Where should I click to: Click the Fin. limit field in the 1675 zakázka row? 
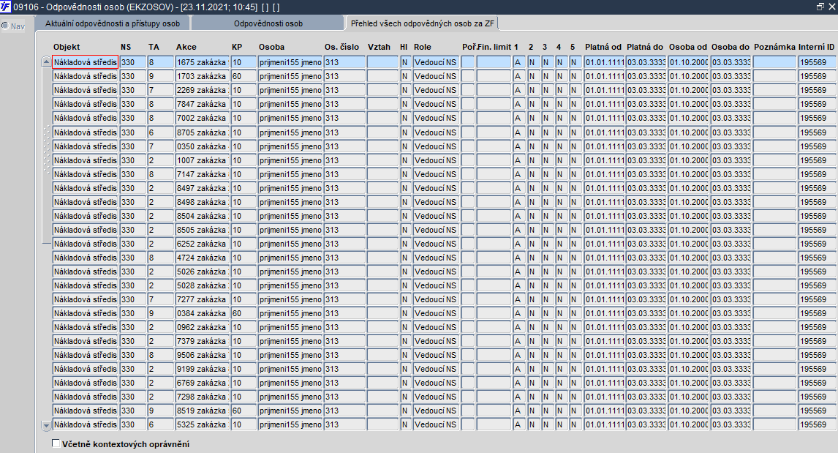click(494, 62)
